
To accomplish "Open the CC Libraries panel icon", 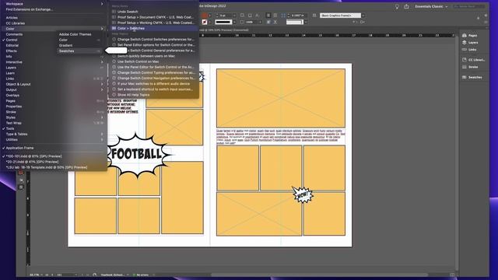I will (x=465, y=60).
